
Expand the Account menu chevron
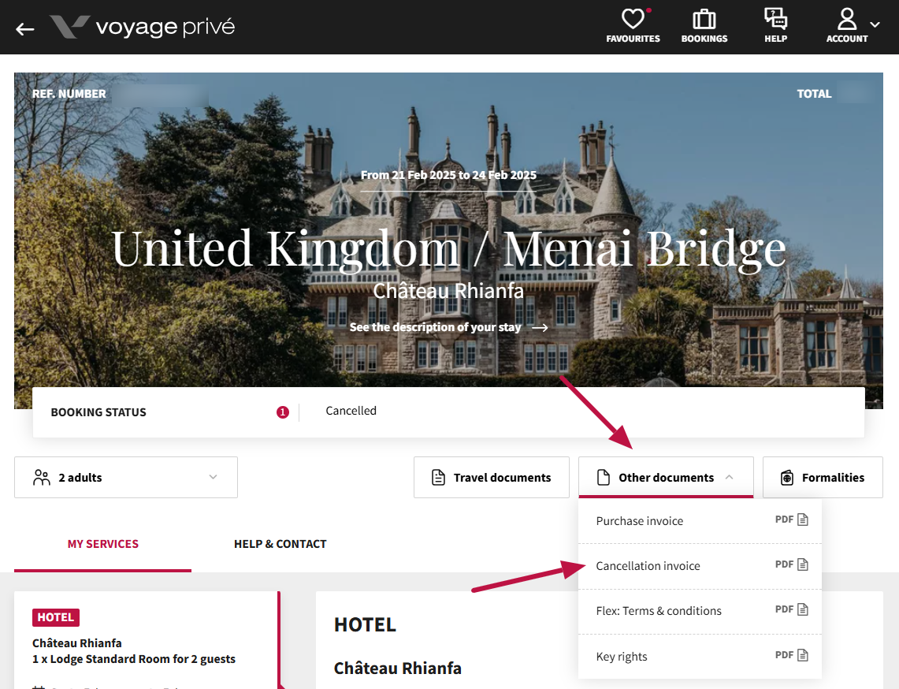point(875,24)
